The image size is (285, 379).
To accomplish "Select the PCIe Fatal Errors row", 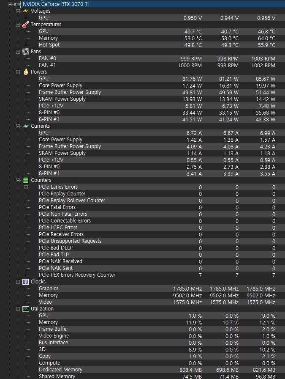I will [x=161, y=207].
